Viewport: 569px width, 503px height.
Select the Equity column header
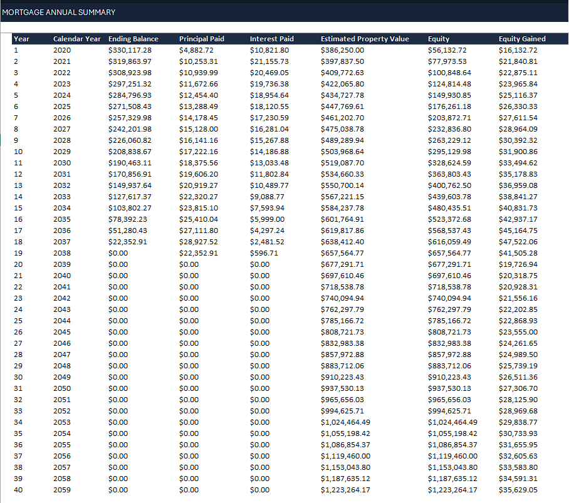tap(439, 39)
